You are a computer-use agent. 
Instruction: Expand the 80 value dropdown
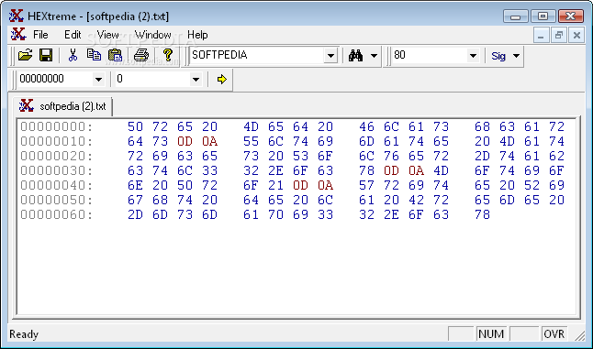click(473, 56)
